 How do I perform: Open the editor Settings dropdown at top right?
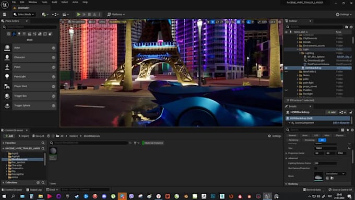(x=344, y=14)
